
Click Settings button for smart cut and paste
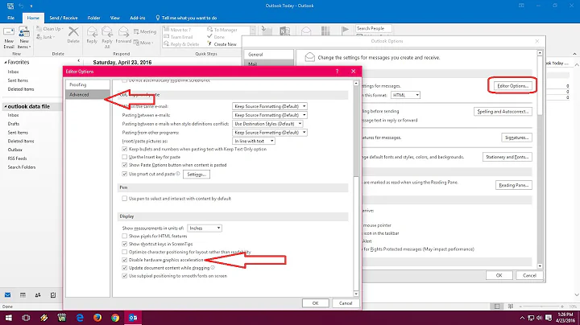[197, 175]
